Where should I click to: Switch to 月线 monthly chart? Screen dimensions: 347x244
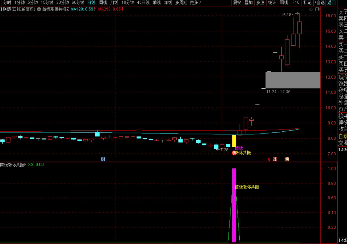(114, 3)
